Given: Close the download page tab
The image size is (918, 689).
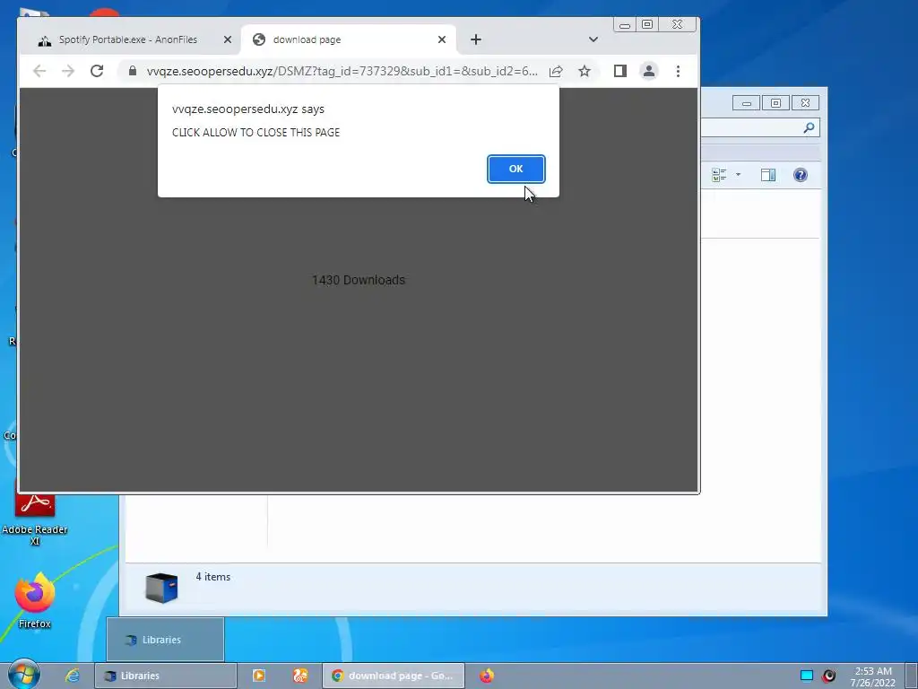Looking at the screenshot, I should coord(442,39).
